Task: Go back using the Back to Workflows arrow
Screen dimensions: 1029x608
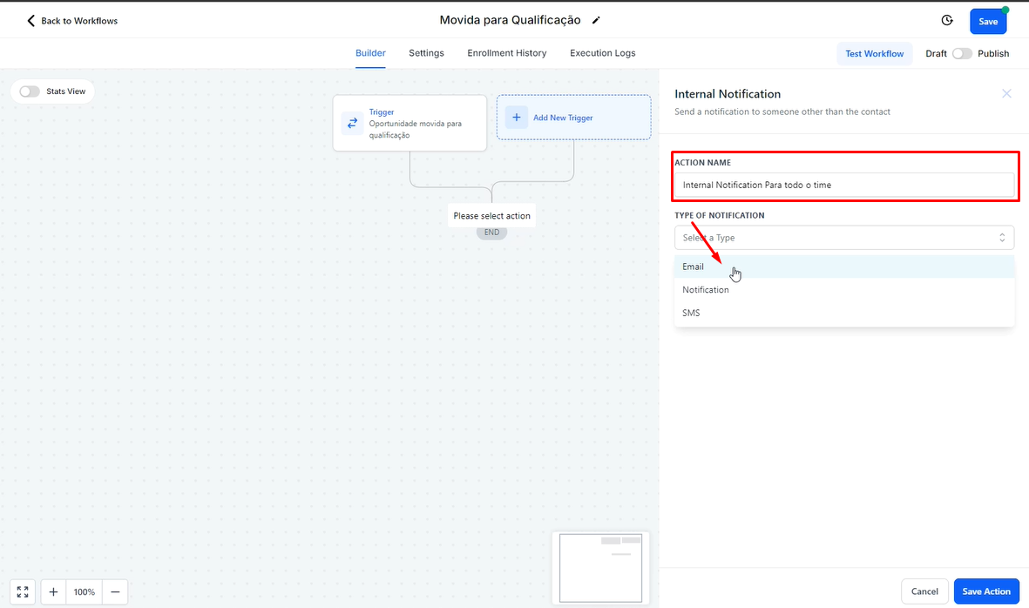Action: 31,20
